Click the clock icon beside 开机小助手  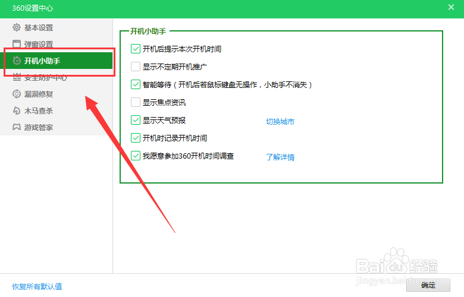[x=17, y=61]
